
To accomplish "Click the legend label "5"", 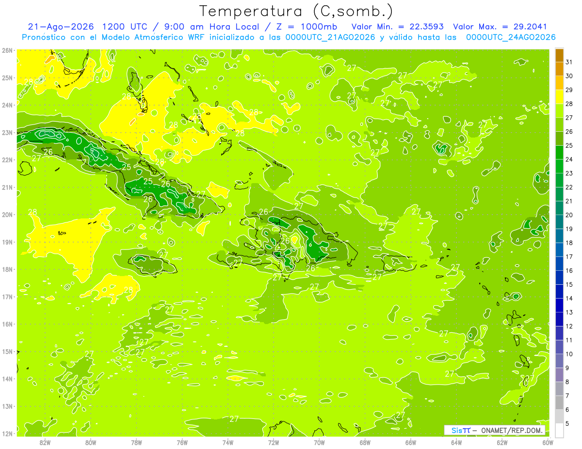I will 567,423.
